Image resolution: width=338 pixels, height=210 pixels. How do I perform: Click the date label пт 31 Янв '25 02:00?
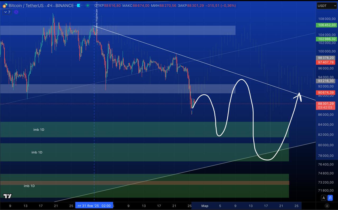pos(94,206)
